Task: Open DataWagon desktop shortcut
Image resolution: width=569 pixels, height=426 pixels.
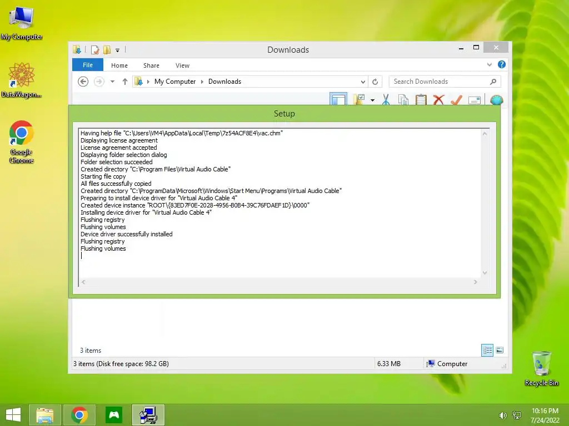Action: [x=22, y=80]
